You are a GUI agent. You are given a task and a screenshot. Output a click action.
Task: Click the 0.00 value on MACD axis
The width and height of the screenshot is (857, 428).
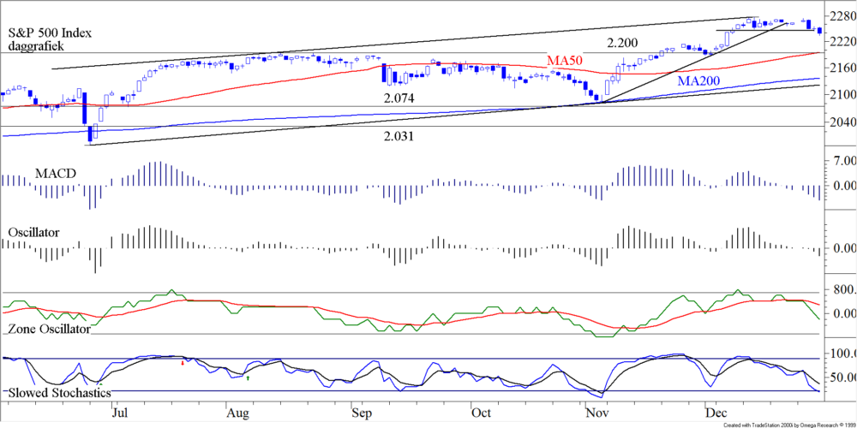[x=844, y=186]
